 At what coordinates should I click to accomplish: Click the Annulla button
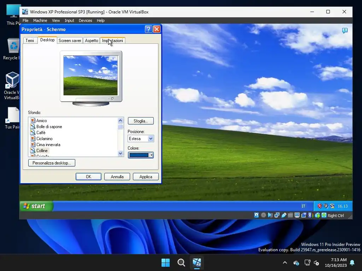point(117,177)
